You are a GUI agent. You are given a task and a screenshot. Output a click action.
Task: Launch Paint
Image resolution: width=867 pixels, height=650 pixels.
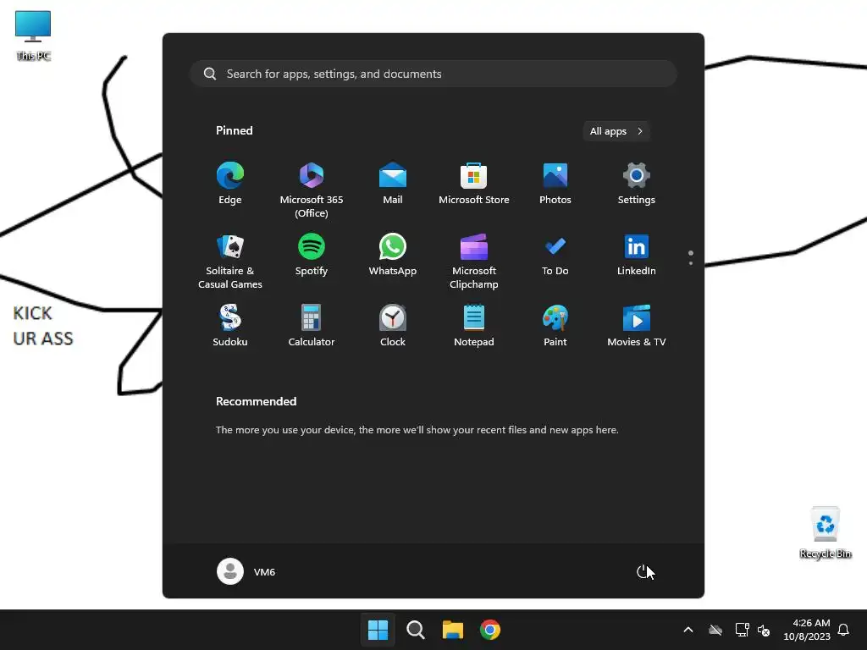(555, 326)
